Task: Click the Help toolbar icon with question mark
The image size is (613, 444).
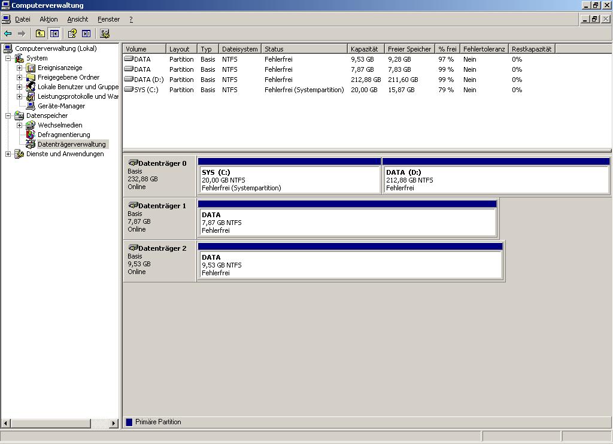Action: pyautogui.click(x=72, y=34)
